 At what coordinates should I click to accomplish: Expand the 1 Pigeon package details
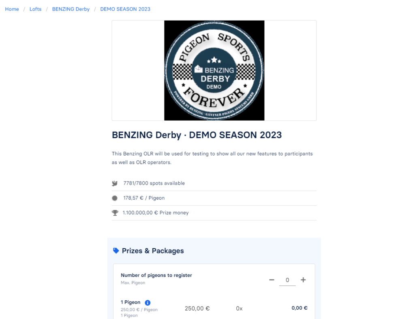tap(130, 302)
